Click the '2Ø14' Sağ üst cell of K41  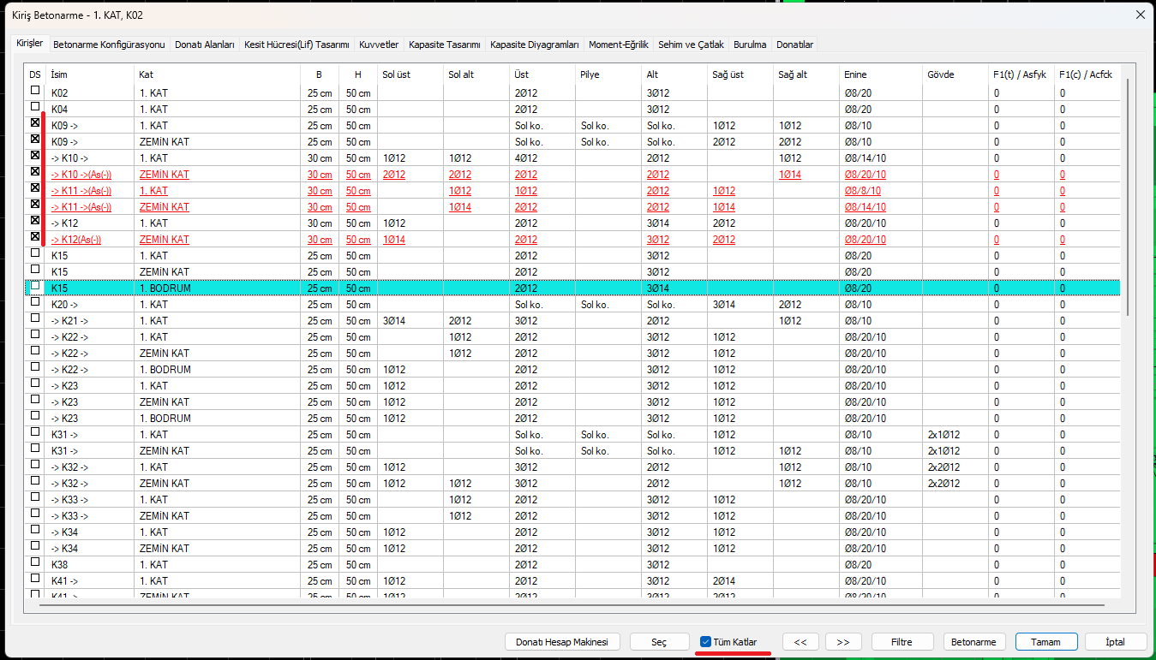pyautogui.click(x=723, y=581)
